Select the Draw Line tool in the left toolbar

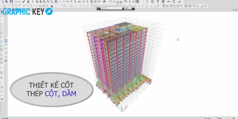2,20
